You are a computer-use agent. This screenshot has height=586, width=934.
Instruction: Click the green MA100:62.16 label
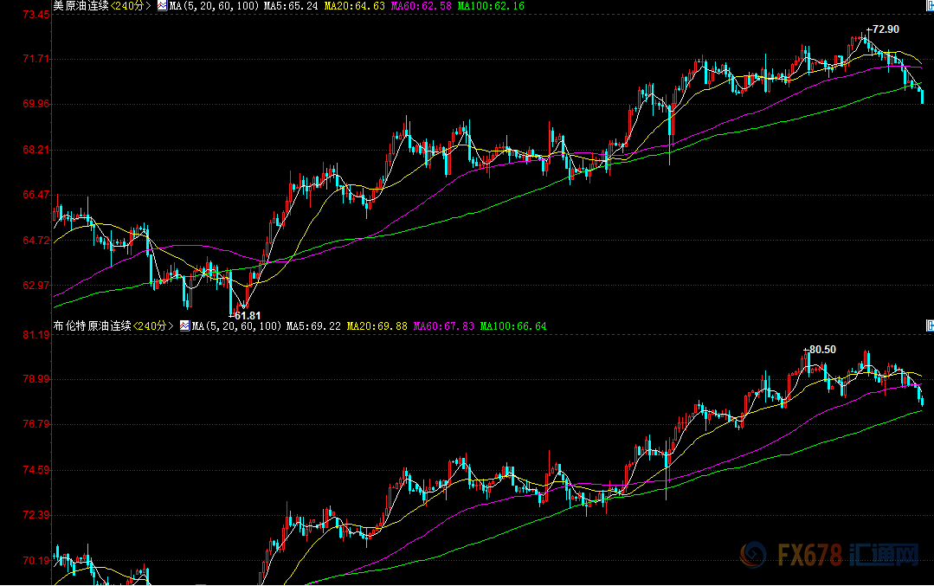[490, 6]
